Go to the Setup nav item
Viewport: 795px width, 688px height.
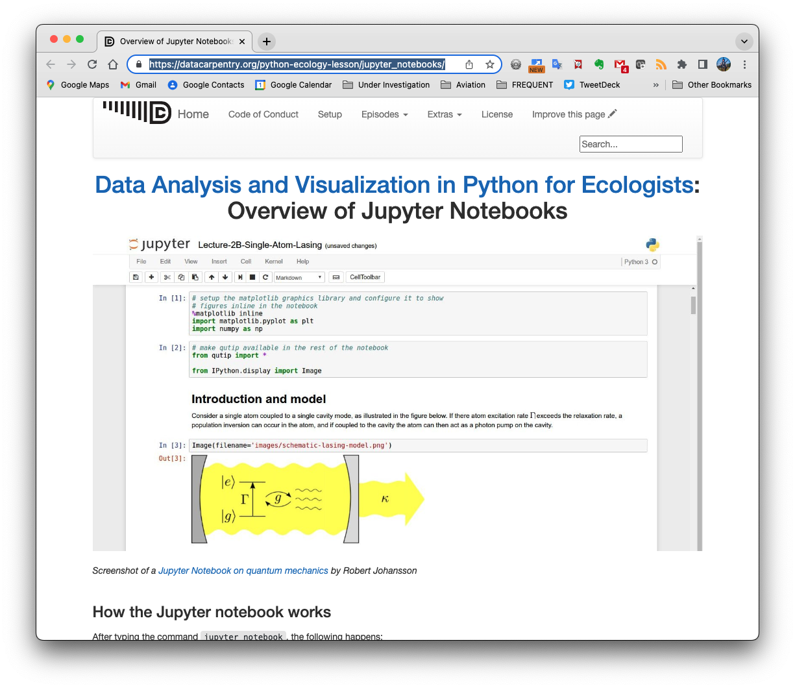[330, 114]
